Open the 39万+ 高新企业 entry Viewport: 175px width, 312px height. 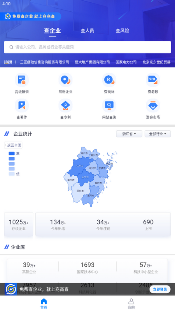[x=29, y=268]
